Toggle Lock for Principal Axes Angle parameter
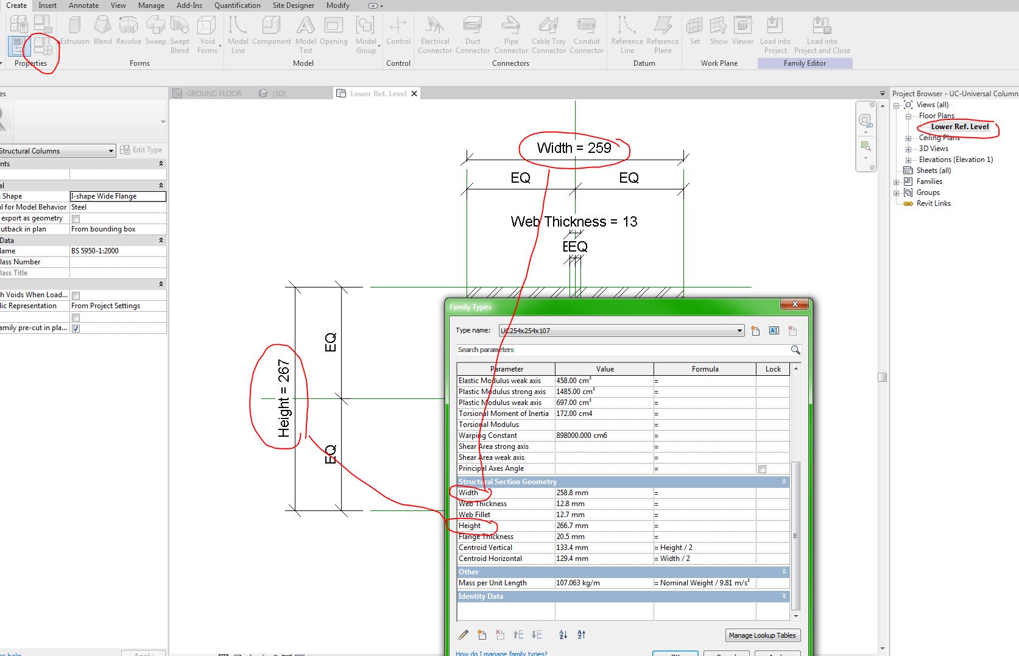The image size is (1019, 656). coord(763,468)
